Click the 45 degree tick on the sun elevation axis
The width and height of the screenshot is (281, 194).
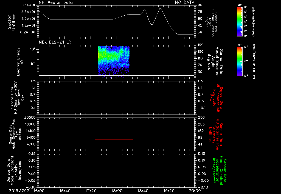(200, 25)
